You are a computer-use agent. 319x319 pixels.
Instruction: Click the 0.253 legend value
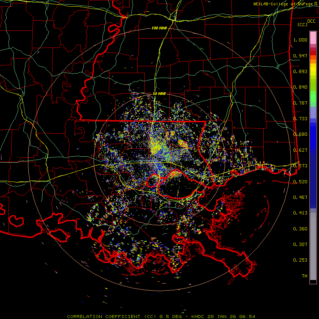point(300,260)
